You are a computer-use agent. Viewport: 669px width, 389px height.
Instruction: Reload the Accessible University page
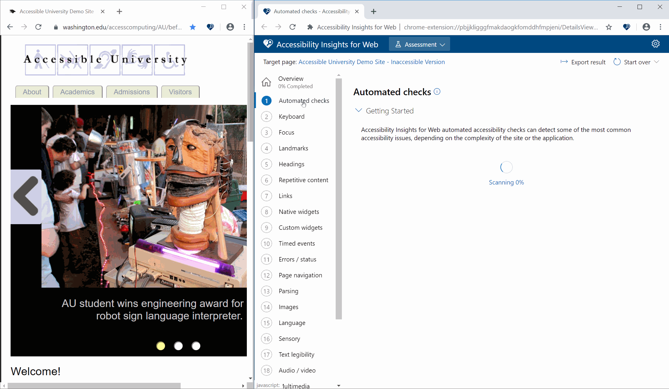tap(38, 27)
